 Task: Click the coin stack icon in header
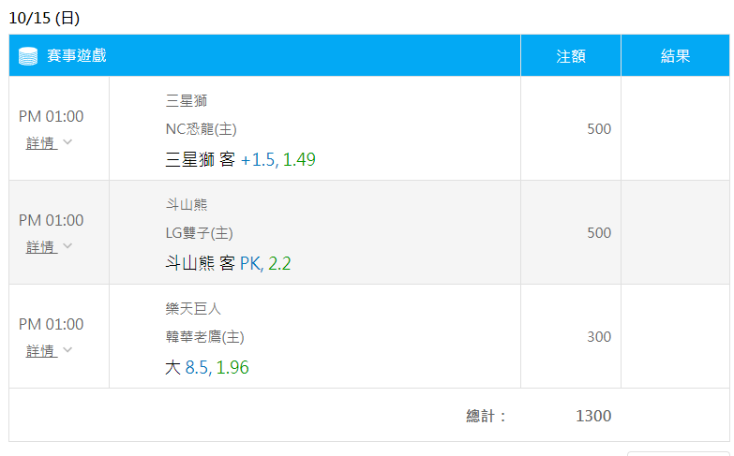[x=28, y=56]
